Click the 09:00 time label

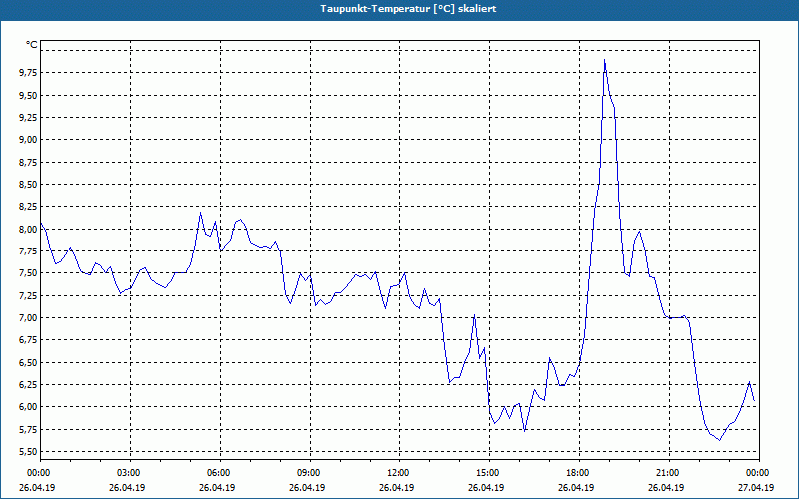point(308,473)
